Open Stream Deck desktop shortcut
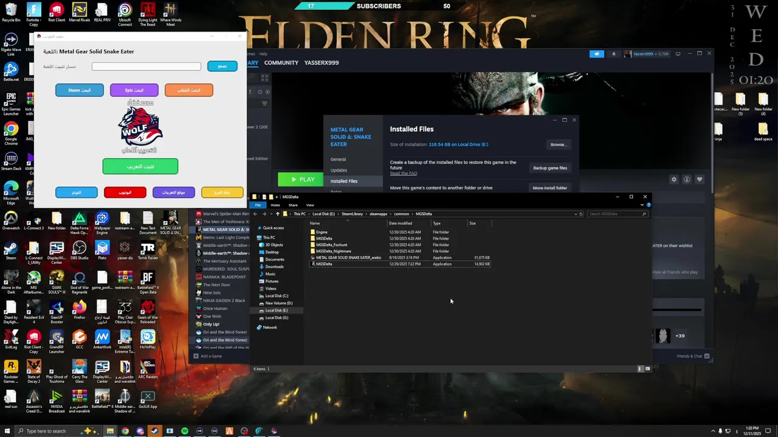Viewport: 778px width, 437px height. coord(11,161)
